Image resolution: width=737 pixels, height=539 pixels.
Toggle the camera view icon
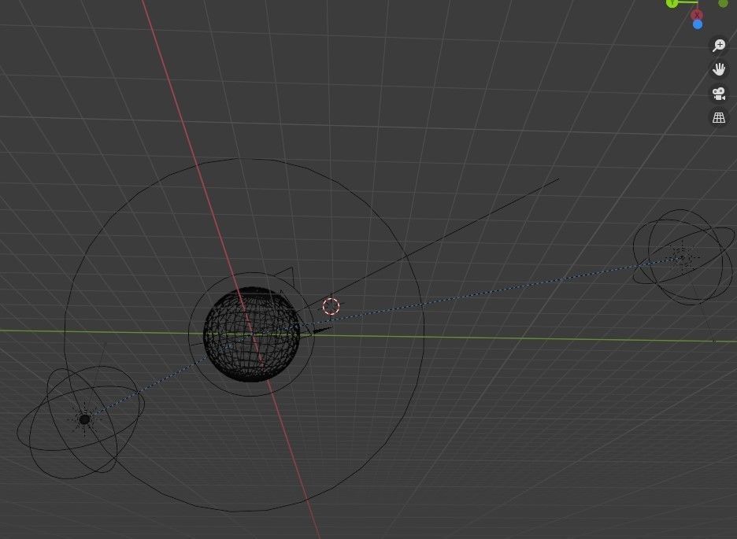click(x=719, y=94)
